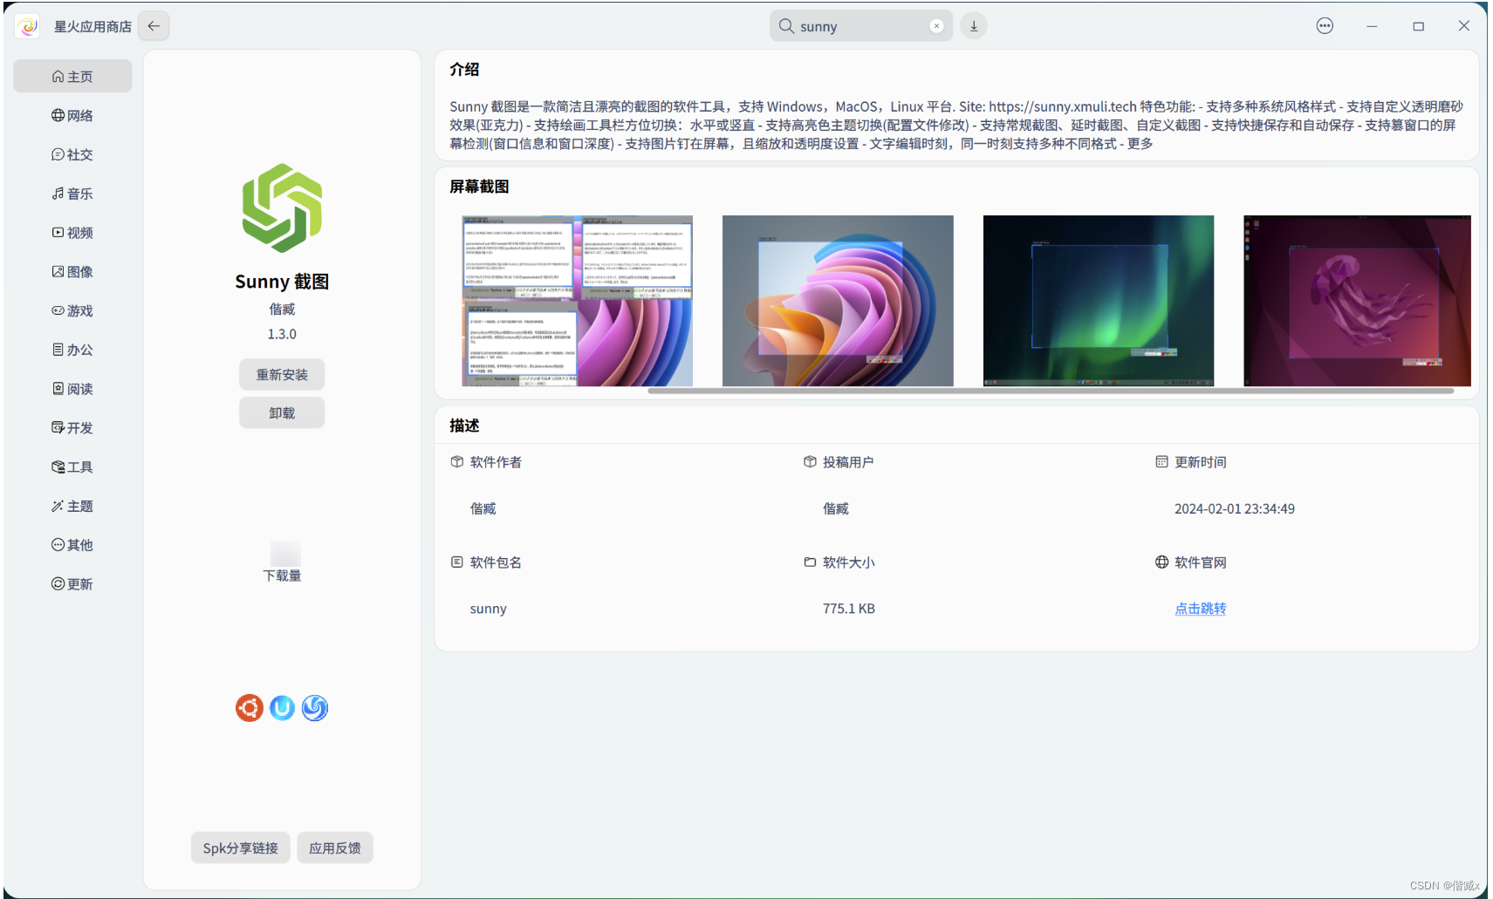Click the package name sunny value
The height and width of the screenshot is (899, 1493).
tap(488, 609)
